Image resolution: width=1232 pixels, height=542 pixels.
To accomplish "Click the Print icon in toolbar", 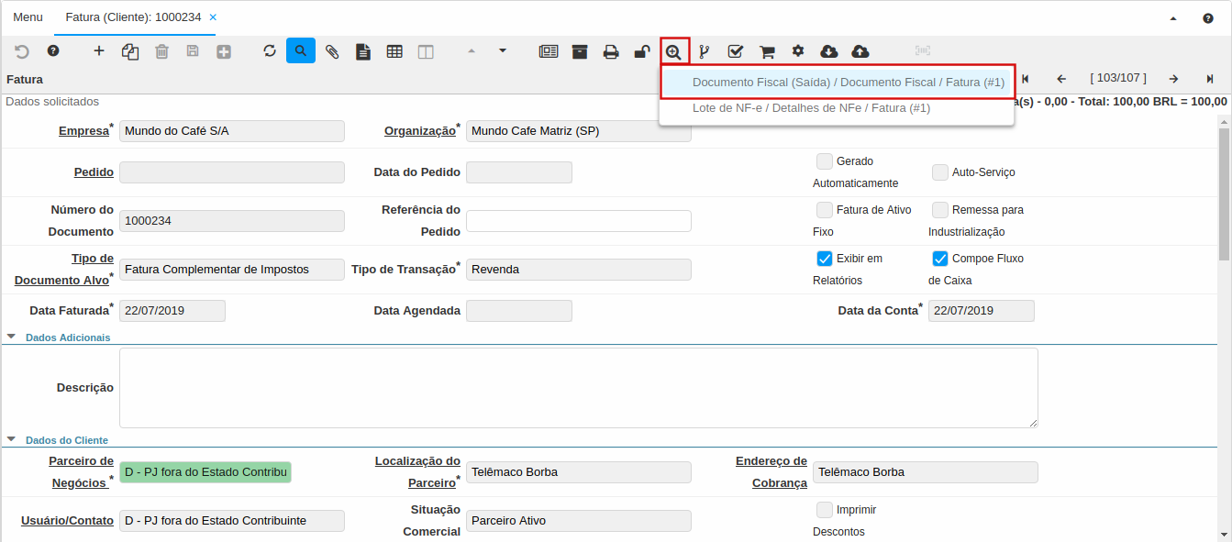I will (611, 51).
